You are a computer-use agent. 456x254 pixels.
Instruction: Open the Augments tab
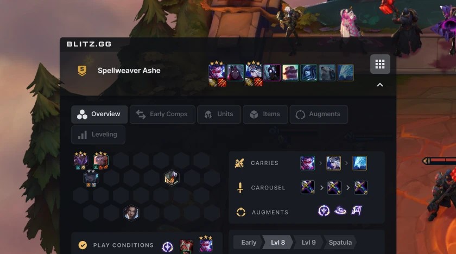pyautogui.click(x=319, y=114)
